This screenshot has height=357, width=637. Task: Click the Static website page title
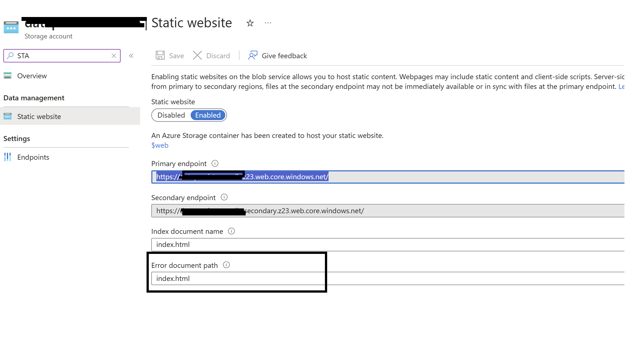(192, 23)
